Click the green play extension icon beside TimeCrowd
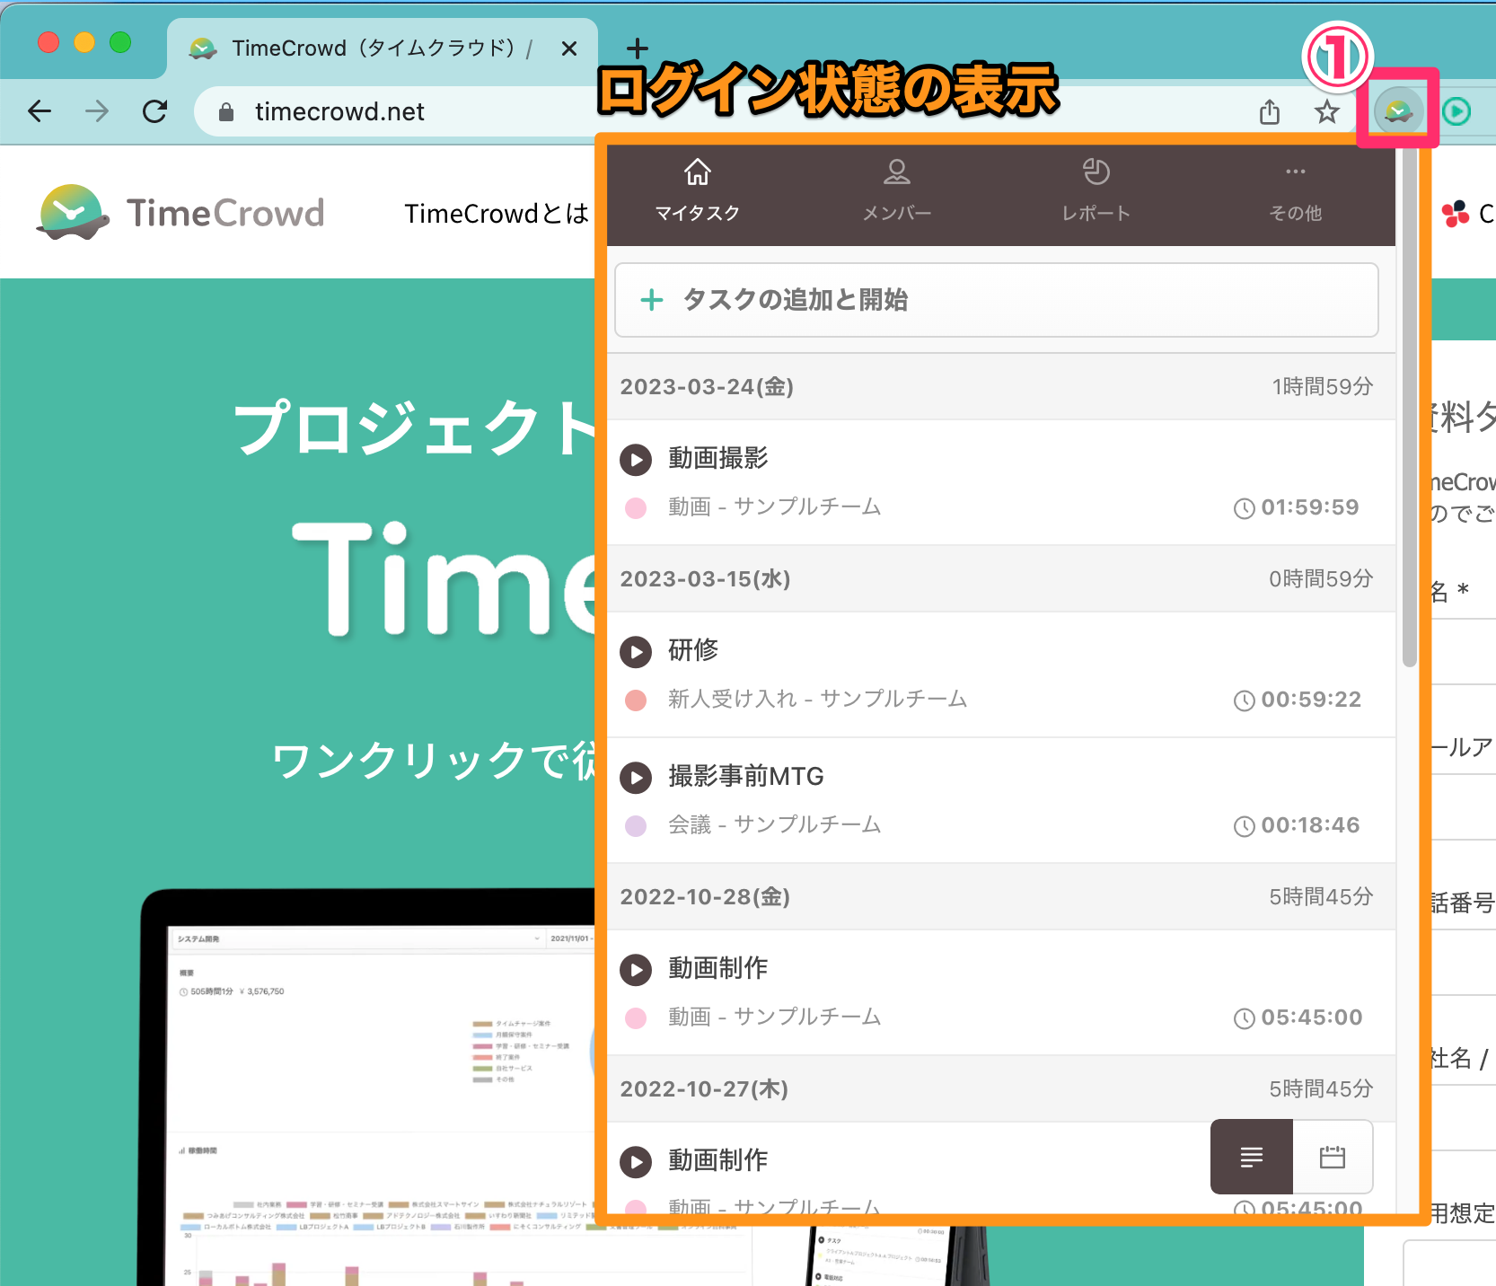Image resolution: width=1496 pixels, height=1286 pixels. (1457, 110)
